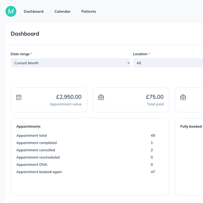Click the partially visible third card's money icon
The height and width of the screenshot is (203, 203).
pyautogui.click(x=183, y=97)
